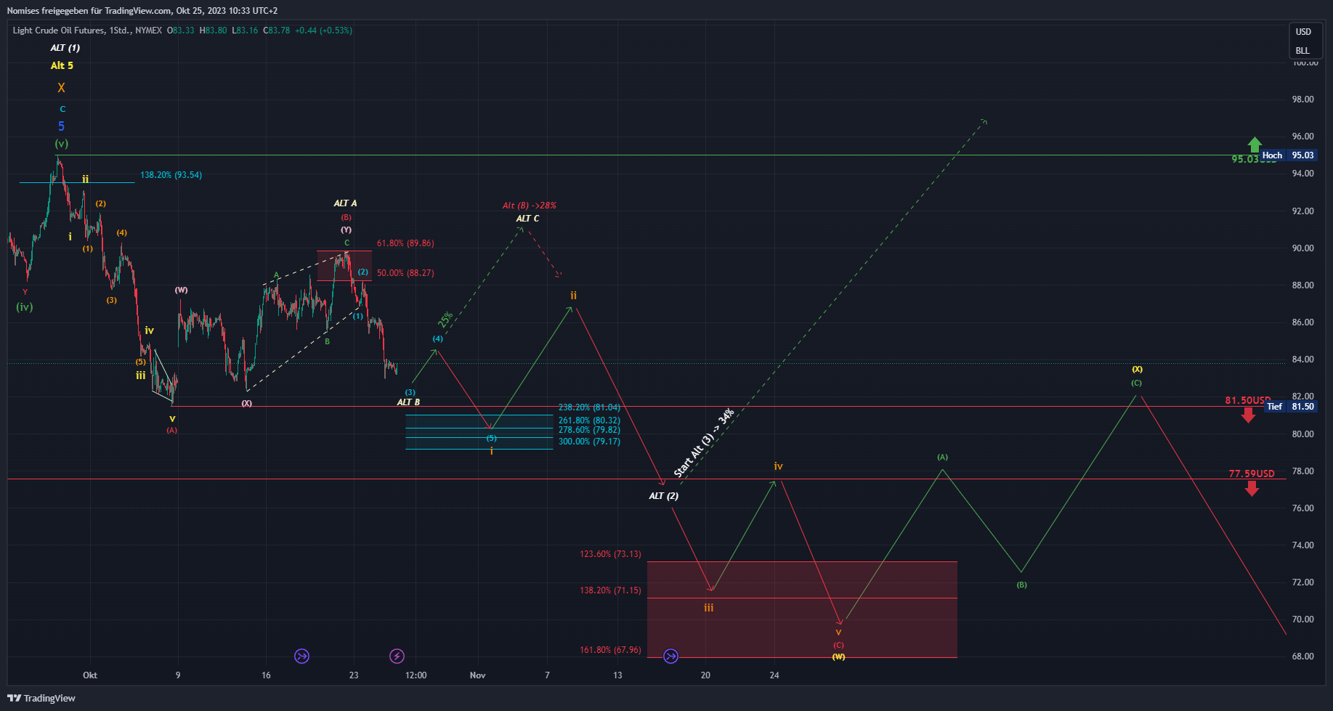The image size is (1333, 711).
Task: Click the Start Alt (3) -> 34% diagonal text
Action: [704, 444]
